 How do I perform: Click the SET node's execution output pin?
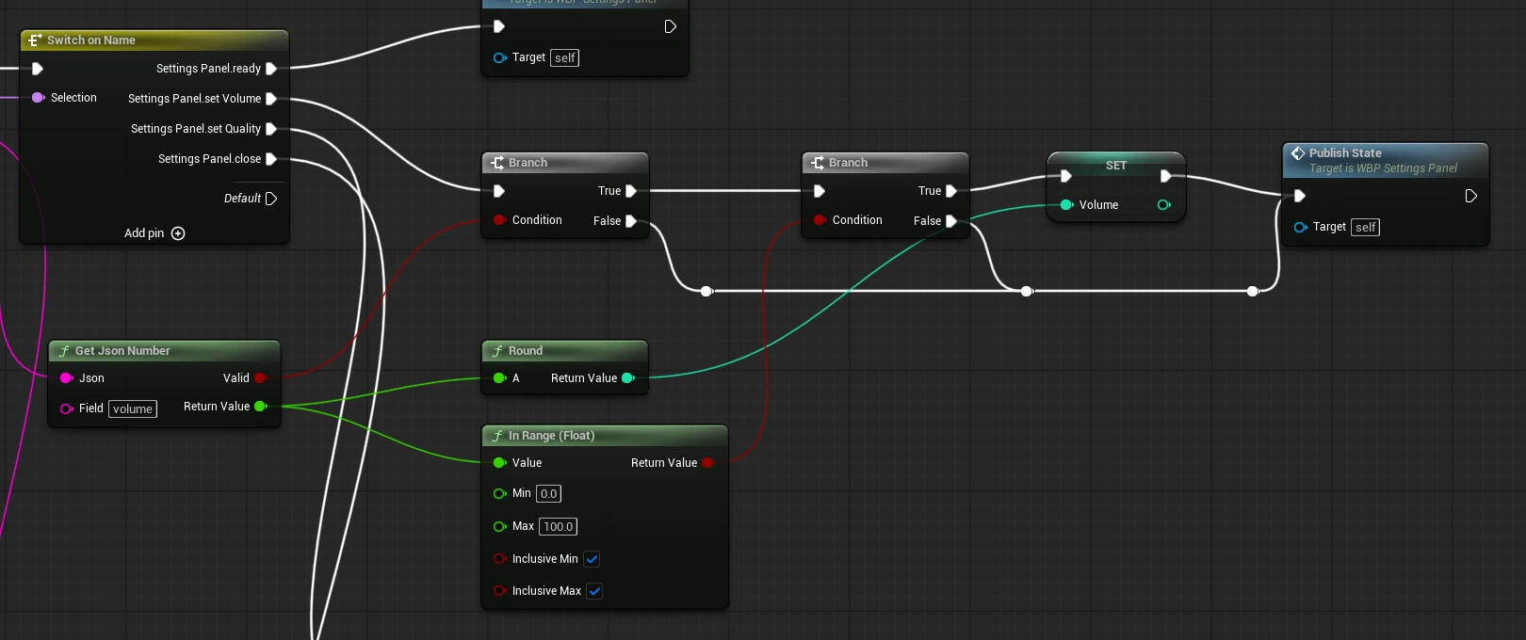[x=1166, y=176]
